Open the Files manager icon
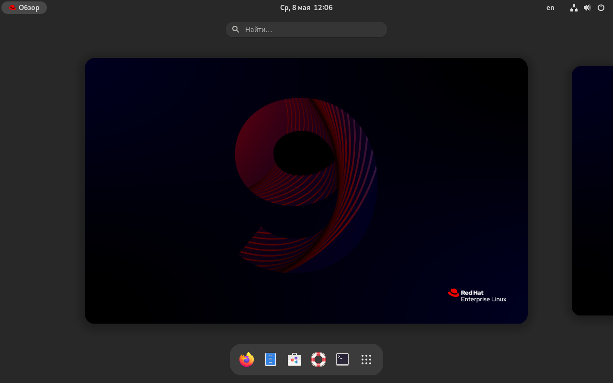The height and width of the screenshot is (383, 613). (271, 360)
